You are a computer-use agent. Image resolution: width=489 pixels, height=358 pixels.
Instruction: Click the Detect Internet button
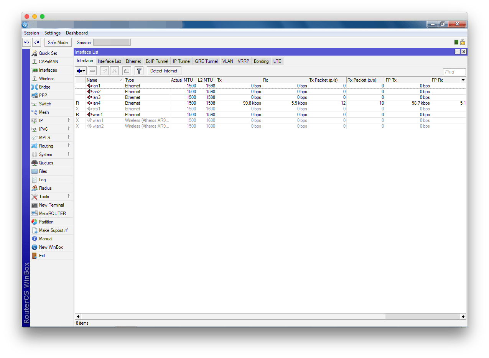164,71
